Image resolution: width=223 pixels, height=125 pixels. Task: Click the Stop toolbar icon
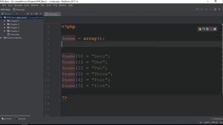(219, 9)
